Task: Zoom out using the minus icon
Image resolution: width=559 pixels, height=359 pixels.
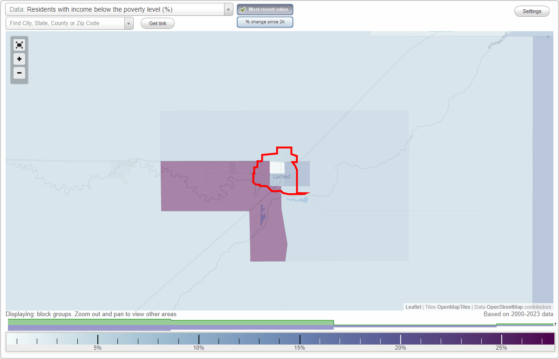Action: (19, 73)
